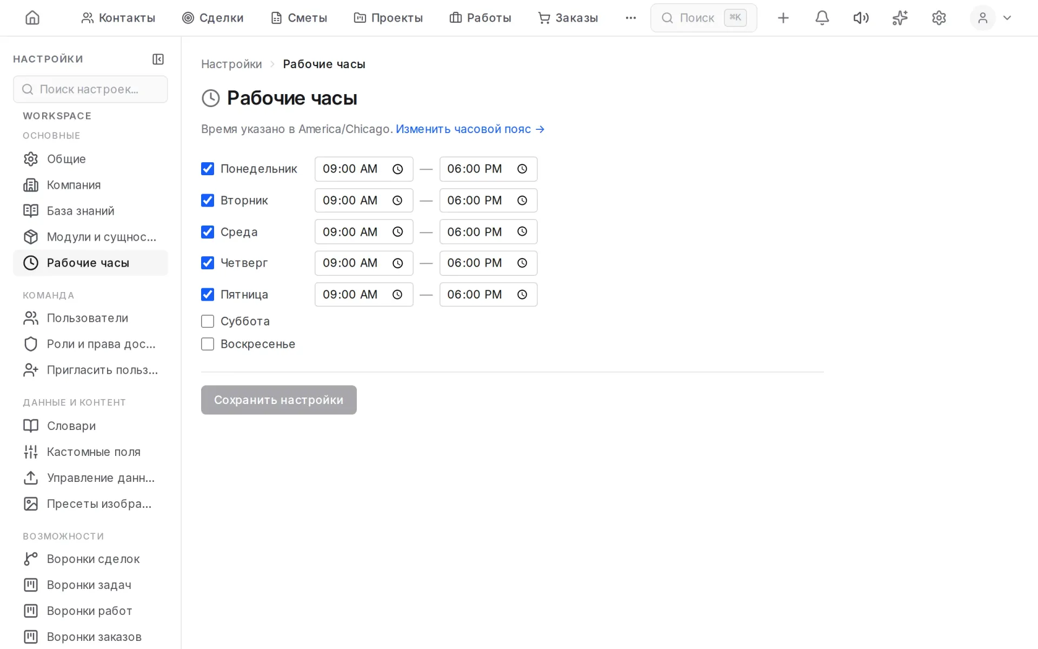Click Изменить часовой пояс link
This screenshot has width=1038, height=649.
tap(470, 129)
